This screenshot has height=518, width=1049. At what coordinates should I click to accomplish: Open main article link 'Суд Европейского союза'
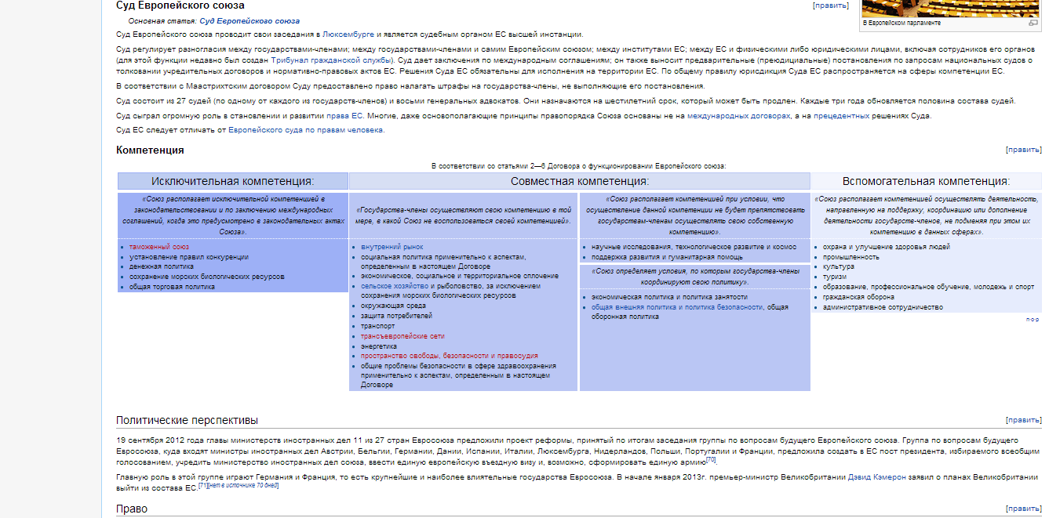click(x=250, y=21)
